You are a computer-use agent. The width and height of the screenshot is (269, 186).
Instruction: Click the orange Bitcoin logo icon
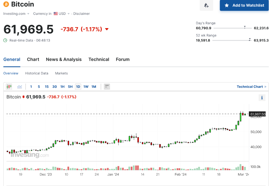point(6,4)
